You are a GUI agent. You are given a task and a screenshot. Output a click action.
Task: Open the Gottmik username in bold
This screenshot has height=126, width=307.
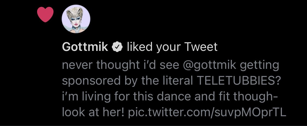point(85,47)
